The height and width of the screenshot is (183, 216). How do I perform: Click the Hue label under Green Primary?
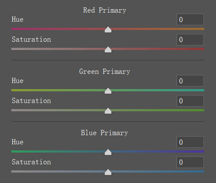17,81
